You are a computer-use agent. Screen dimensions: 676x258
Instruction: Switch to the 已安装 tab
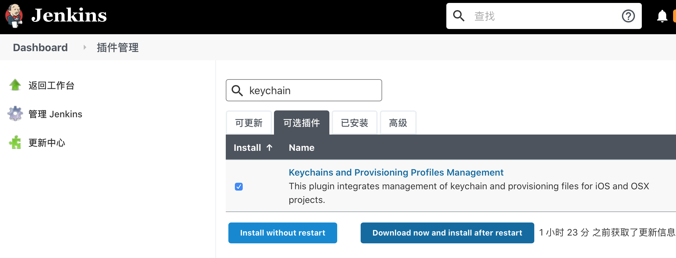[354, 123]
